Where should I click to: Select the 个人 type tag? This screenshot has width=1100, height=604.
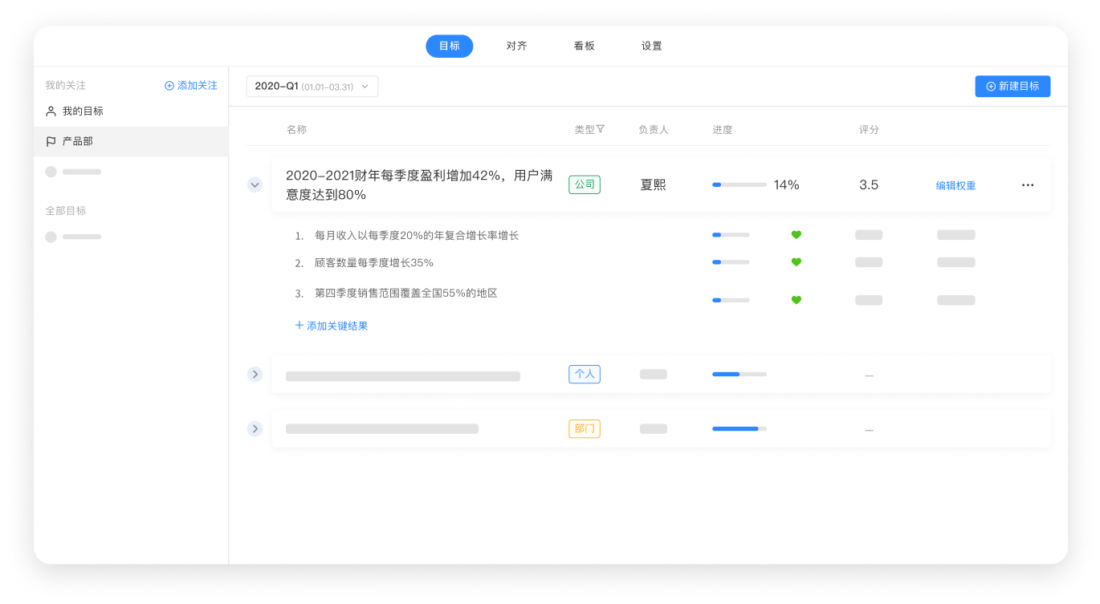584,374
